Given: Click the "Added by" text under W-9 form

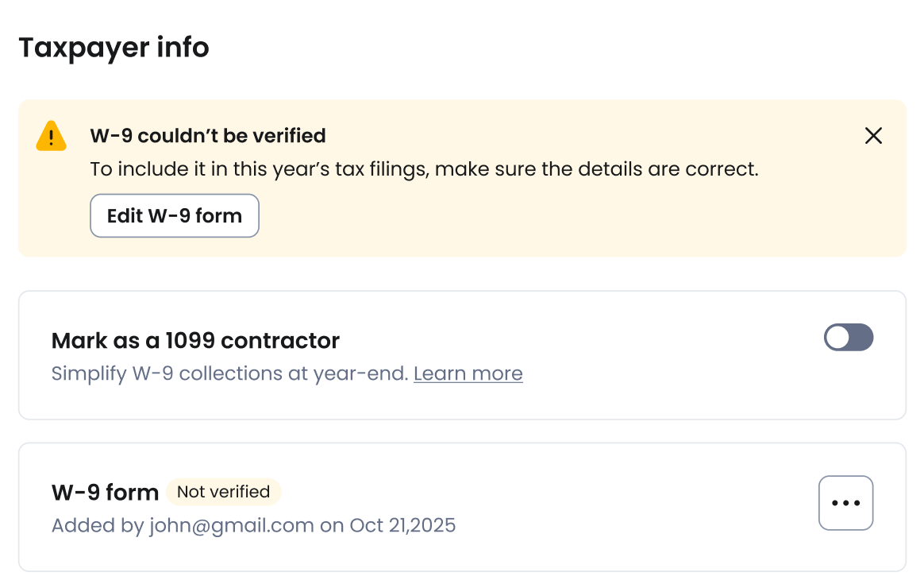Looking at the screenshot, I should coord(98,525).
